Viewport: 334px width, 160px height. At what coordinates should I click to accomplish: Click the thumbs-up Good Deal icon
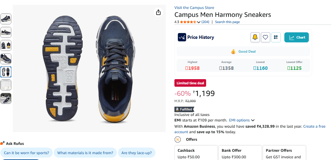coord(233,52)
